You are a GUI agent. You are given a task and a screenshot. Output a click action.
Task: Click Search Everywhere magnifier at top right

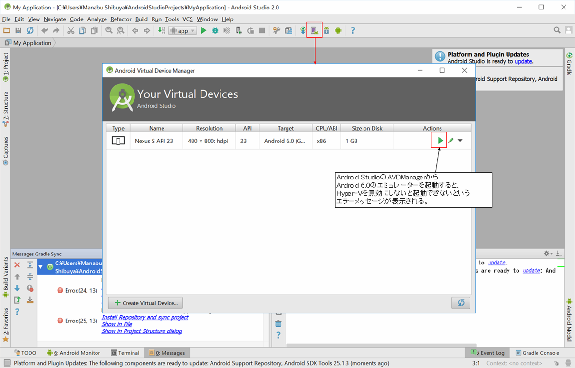coord(557,30)
